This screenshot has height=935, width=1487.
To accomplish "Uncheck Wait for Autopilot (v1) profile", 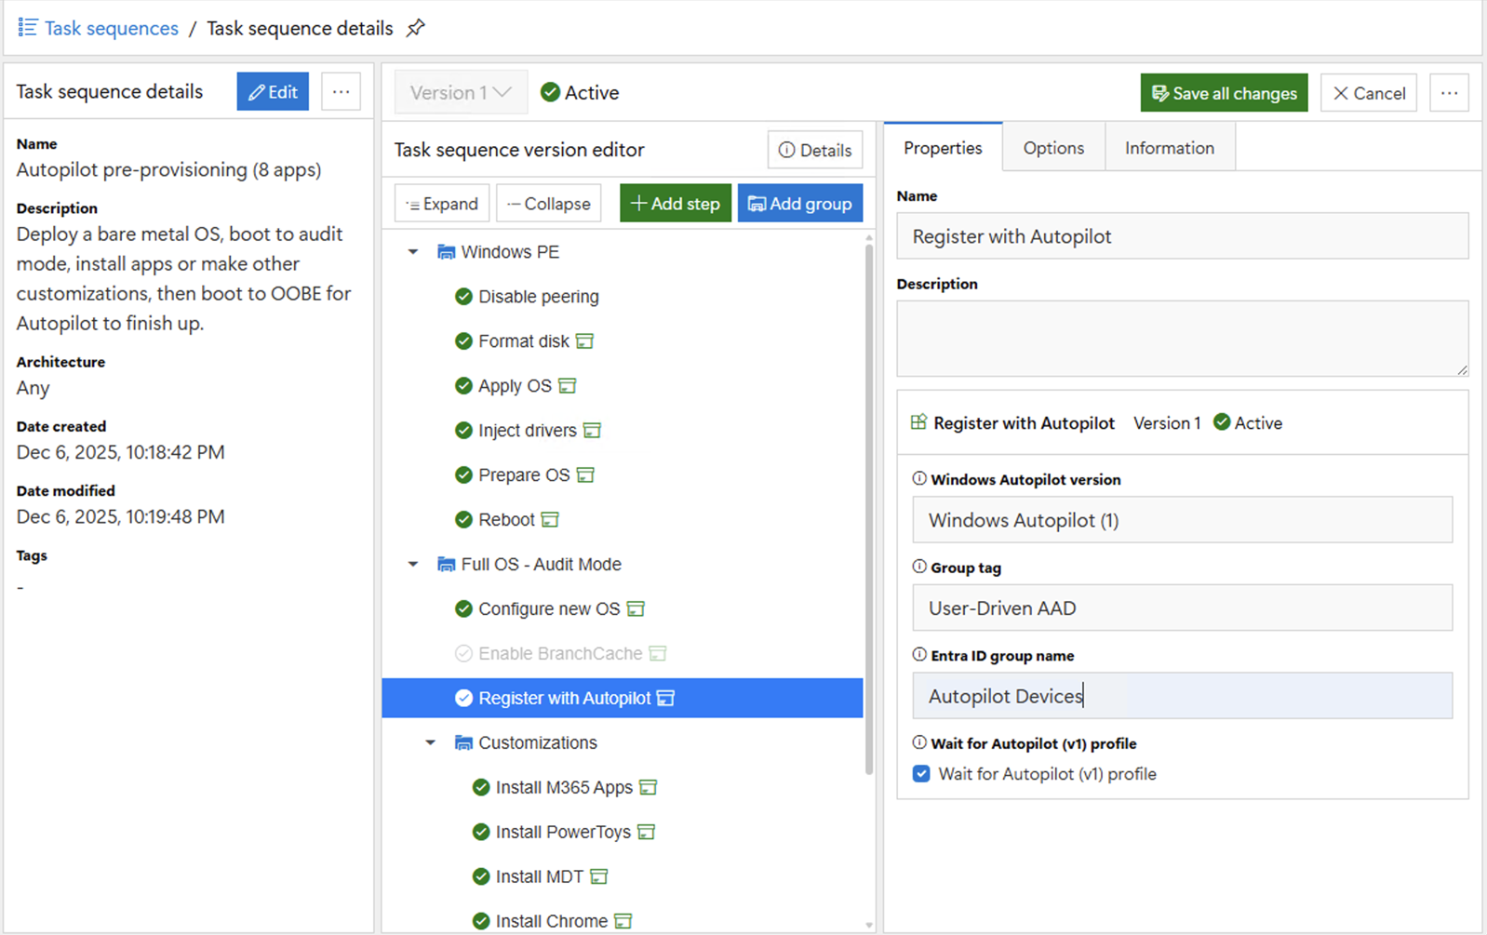I will tap(921, 774).
